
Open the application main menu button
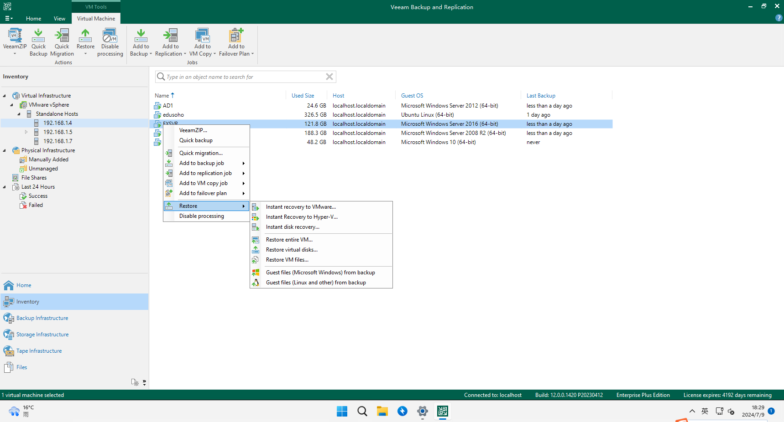point(9,19)
